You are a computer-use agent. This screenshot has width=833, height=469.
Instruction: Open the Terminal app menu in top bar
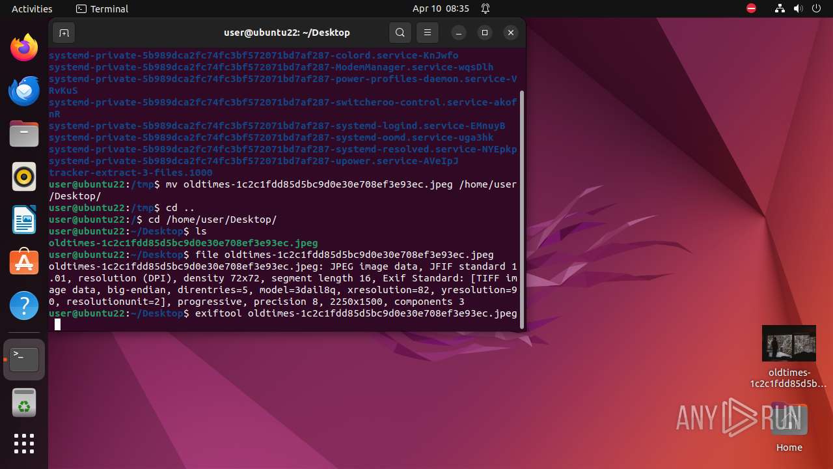pos(102,8)
